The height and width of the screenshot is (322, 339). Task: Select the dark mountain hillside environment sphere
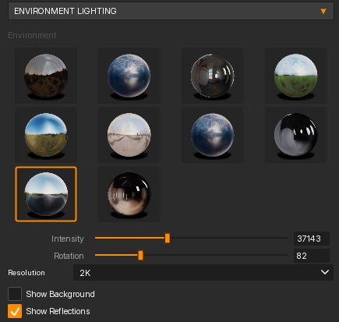(46, 76)
